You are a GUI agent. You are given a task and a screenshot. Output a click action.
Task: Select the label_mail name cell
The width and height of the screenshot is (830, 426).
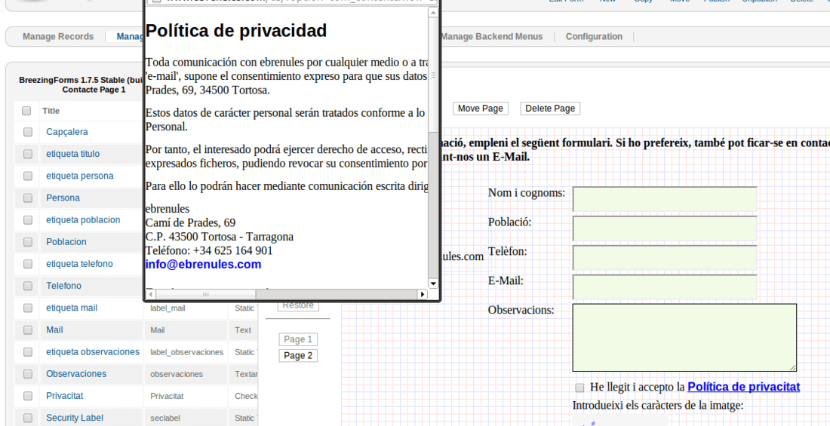(168, 308)
